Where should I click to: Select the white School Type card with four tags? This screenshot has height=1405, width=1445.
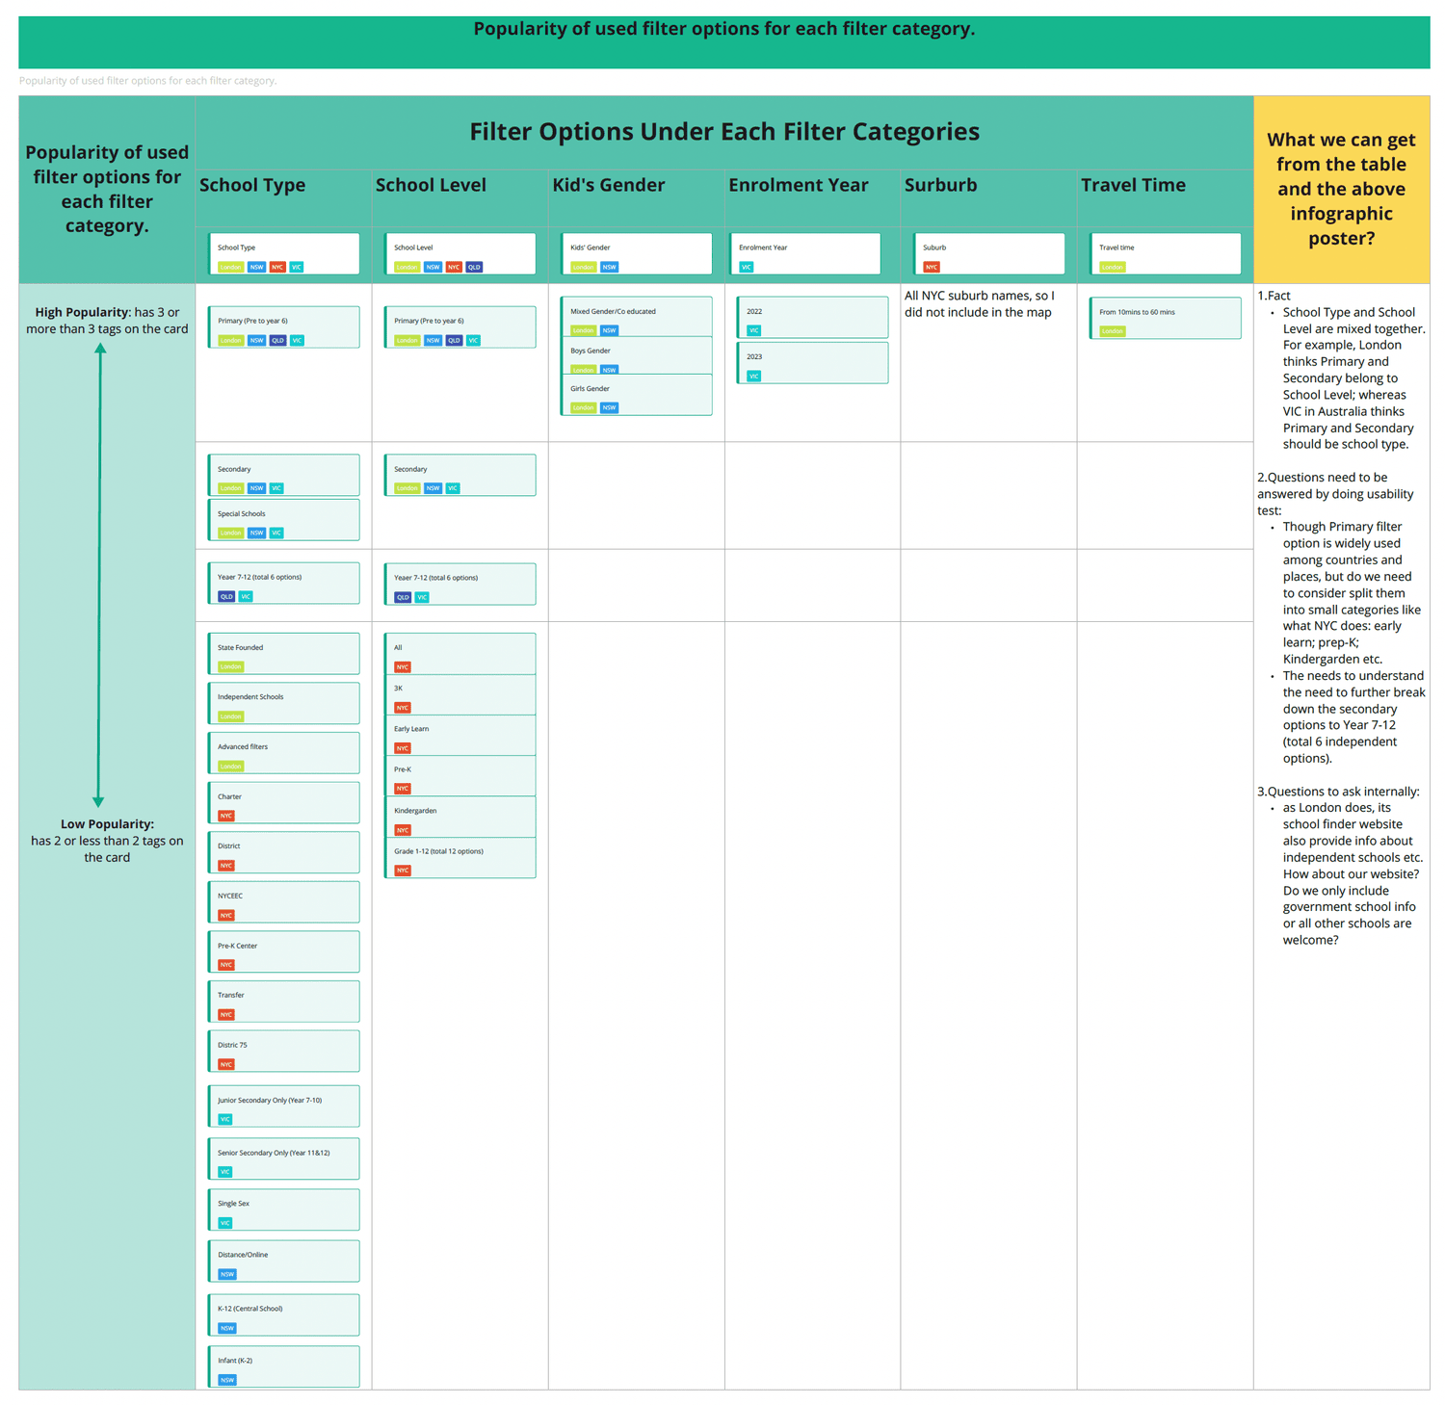[x=284, y=254]
